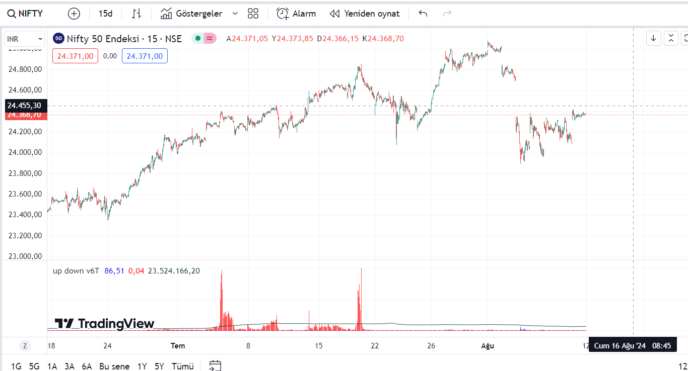Open the 15d interval selector

pos(105,14)
